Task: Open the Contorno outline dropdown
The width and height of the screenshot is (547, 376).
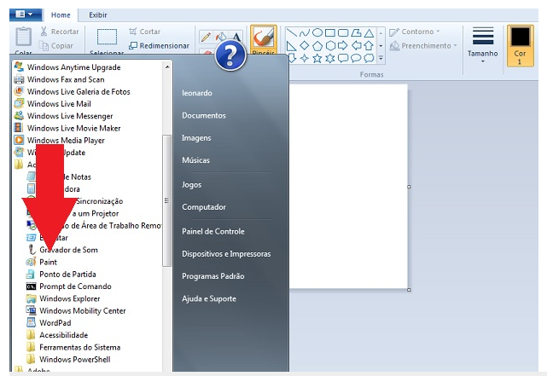Action: coord(415,32)
